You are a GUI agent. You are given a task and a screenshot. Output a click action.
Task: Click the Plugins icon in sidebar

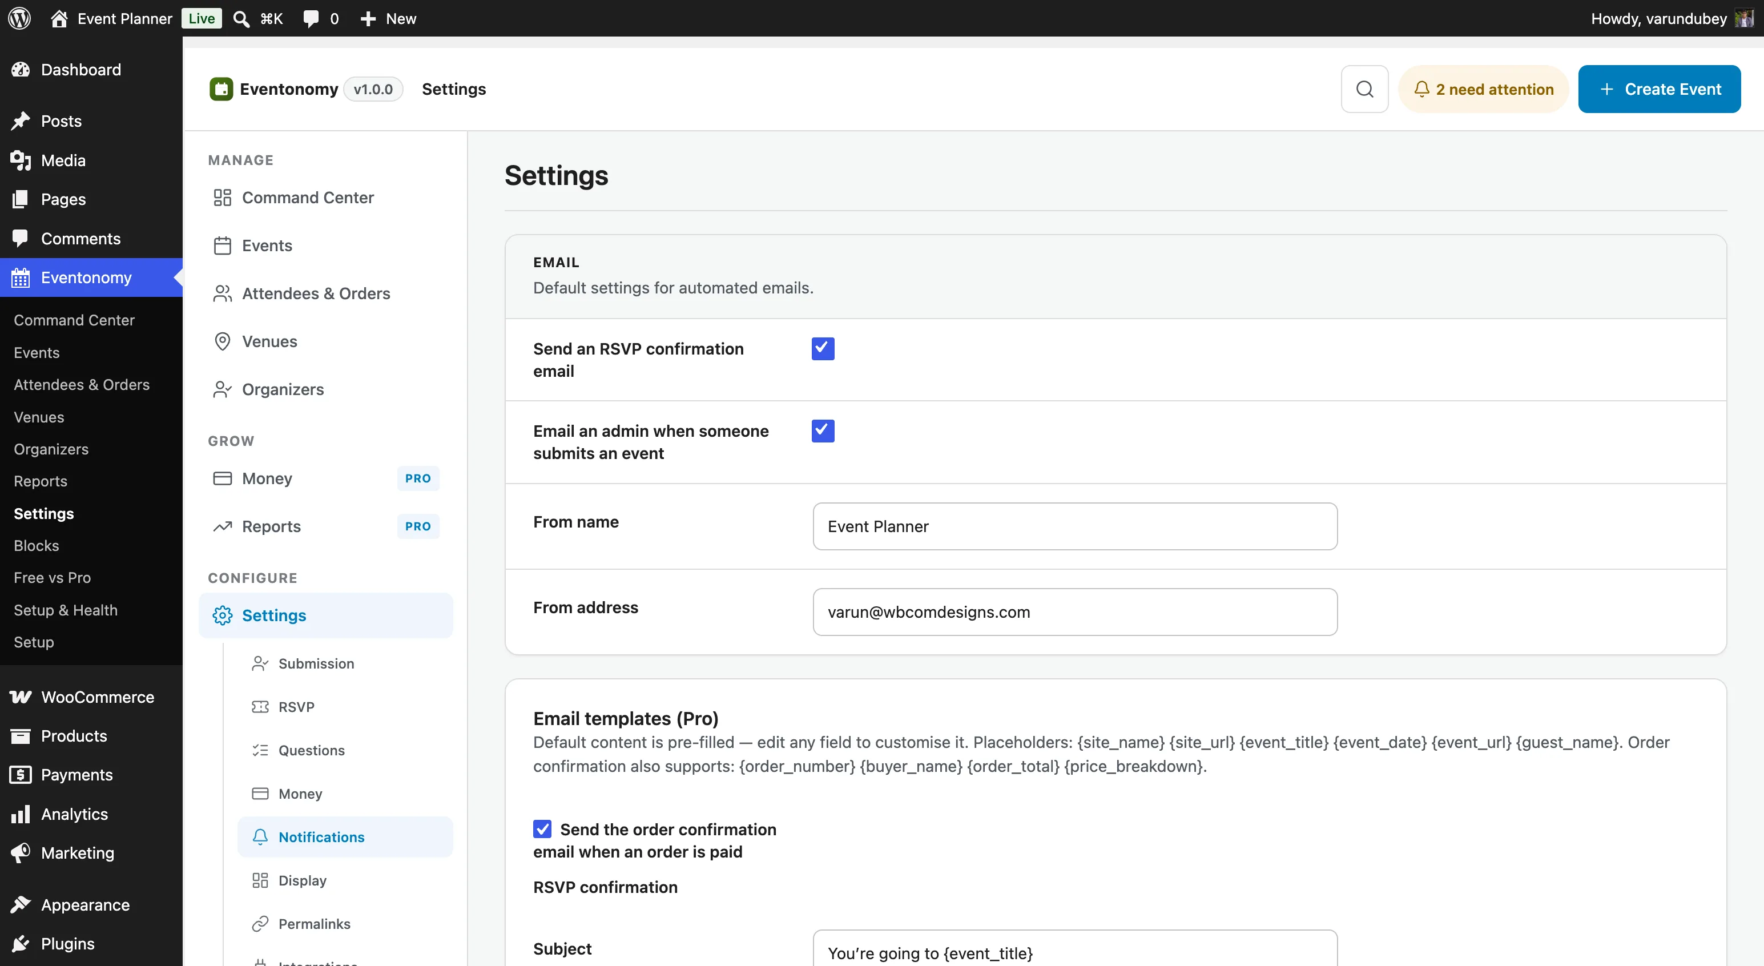point(21,944)
